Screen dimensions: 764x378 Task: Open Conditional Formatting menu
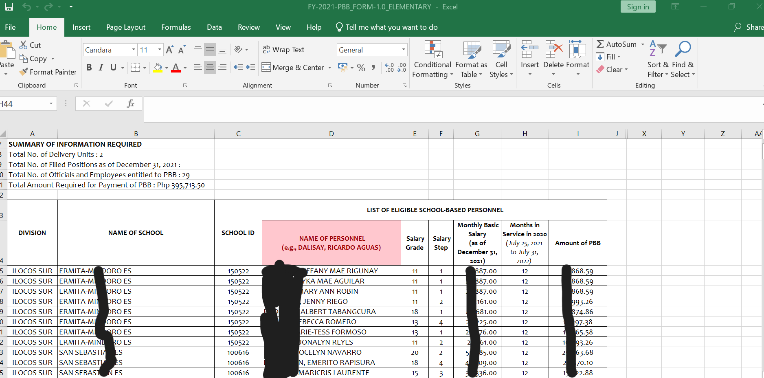432,59
